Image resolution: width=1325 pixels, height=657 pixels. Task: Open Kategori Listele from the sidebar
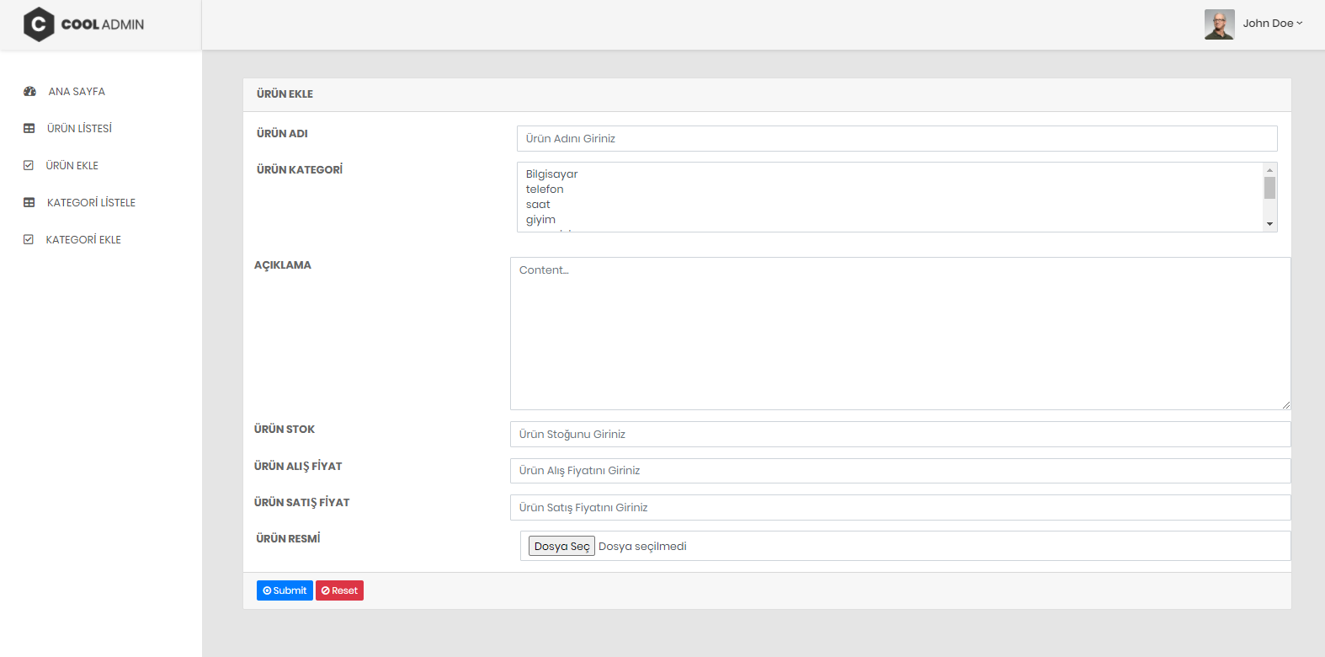point(91,203)
